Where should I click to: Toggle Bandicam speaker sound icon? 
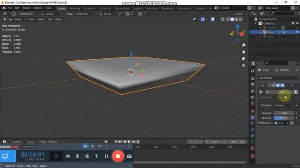coord(68,156)
